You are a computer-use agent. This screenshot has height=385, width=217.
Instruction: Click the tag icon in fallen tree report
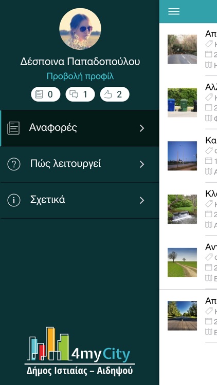(x=209, y=44)
